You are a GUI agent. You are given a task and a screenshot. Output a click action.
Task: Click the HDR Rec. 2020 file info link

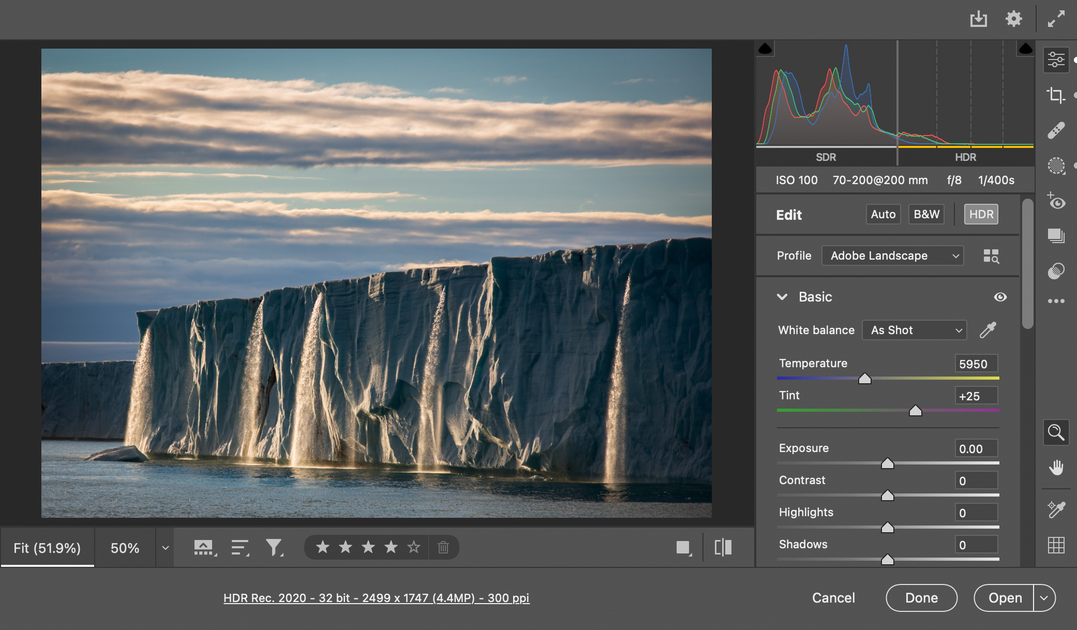[x=377, y=598]
